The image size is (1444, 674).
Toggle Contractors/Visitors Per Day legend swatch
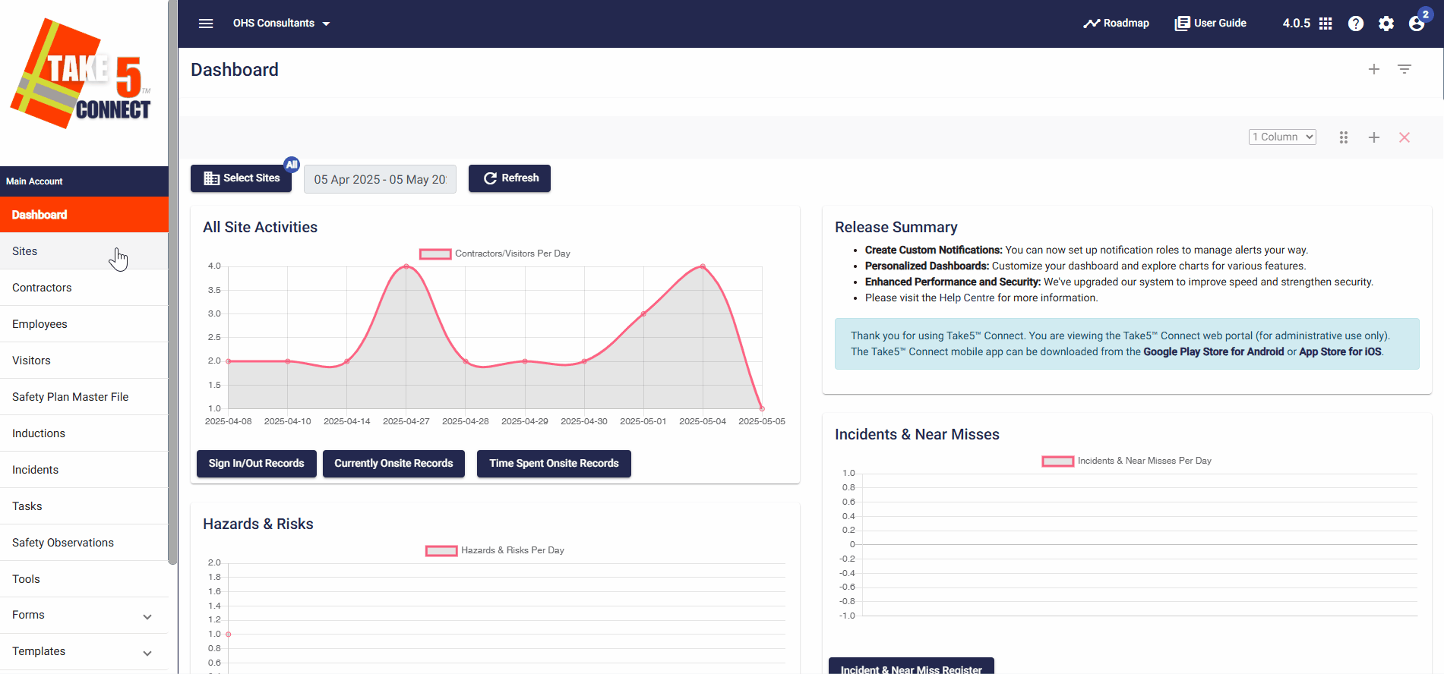[435, 254]
